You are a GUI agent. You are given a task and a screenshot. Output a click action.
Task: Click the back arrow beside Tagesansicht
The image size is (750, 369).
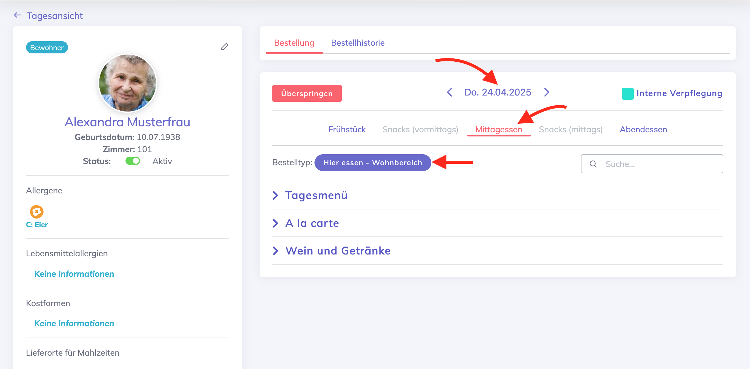coord(18,15)
